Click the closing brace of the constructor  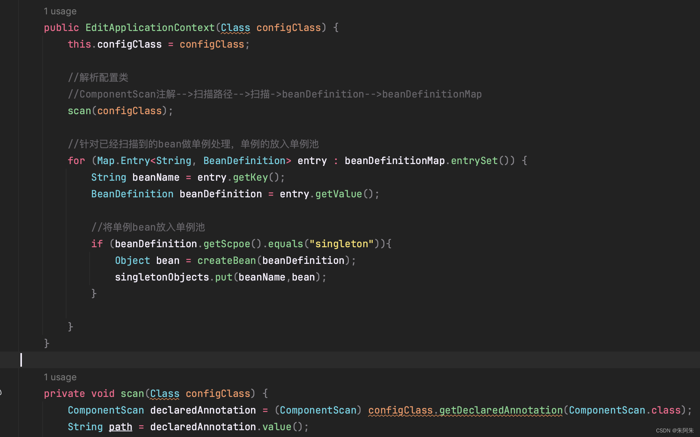click(47, 344)
